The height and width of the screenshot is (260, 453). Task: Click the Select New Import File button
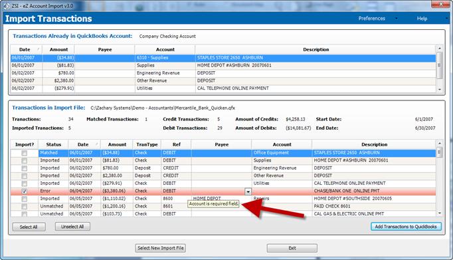[x=161, y=248]
